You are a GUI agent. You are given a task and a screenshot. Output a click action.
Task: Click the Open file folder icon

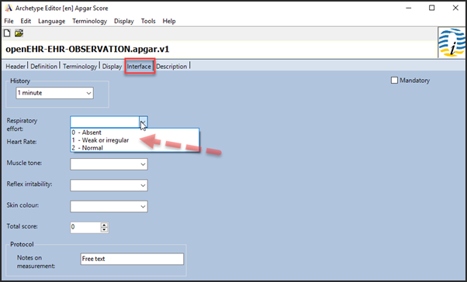tap(19, 33)
